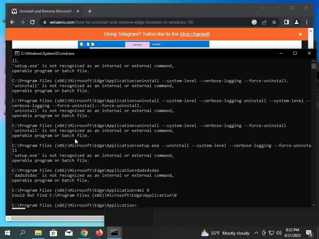Maximize the cmd.exe window
319x239 pixels.
(295, 53)
